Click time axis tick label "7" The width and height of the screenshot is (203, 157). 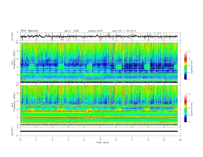(x=132, y=140)
